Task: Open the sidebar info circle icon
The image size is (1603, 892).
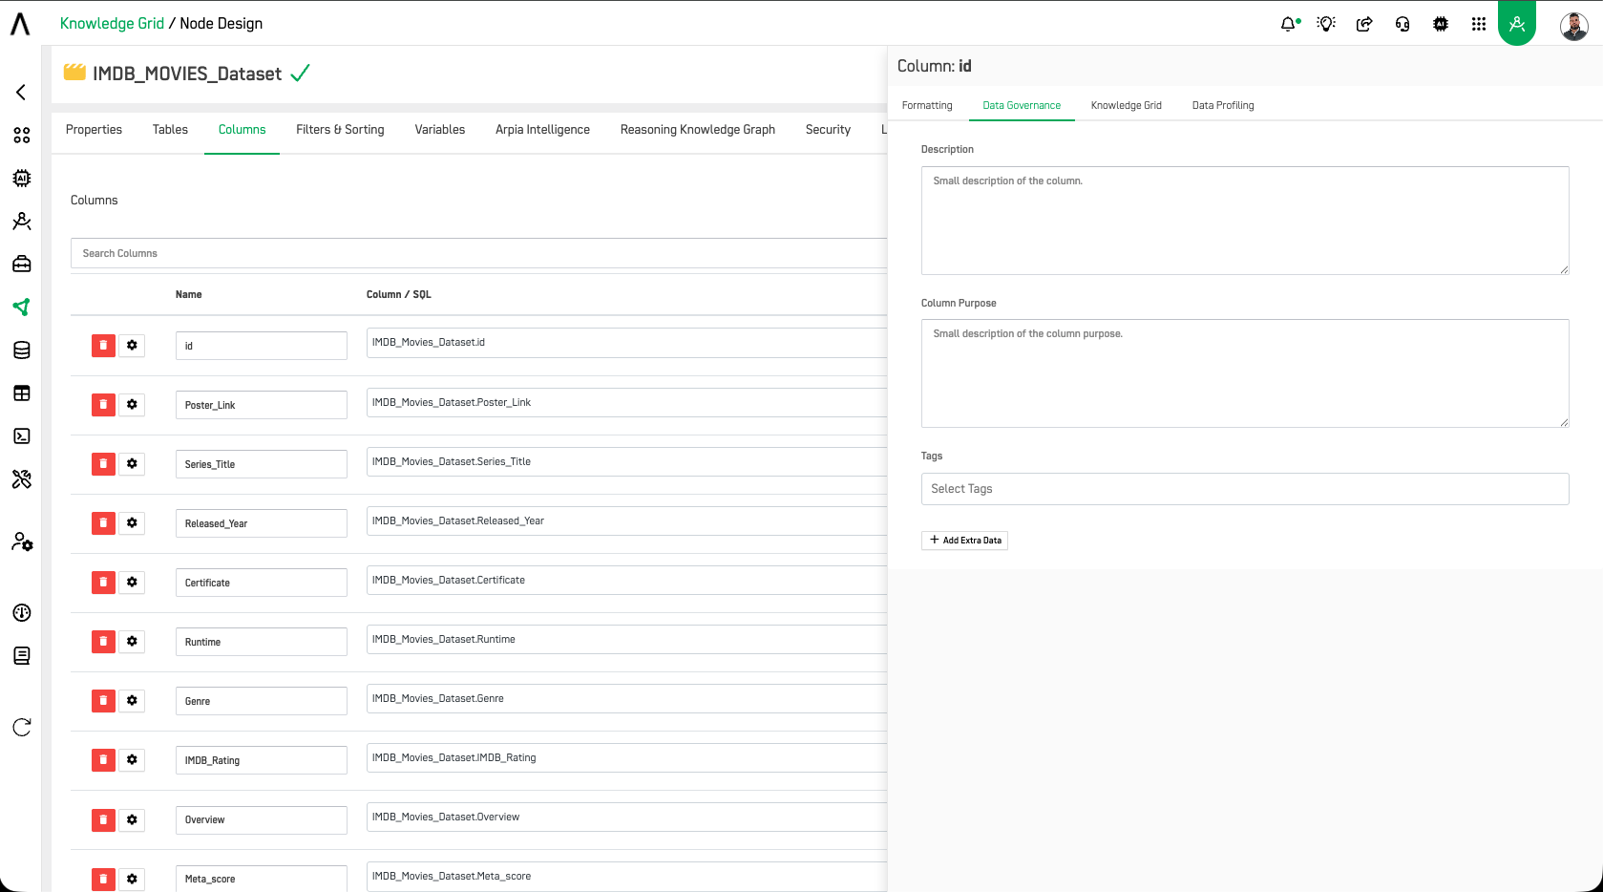Action: (22, 612)
